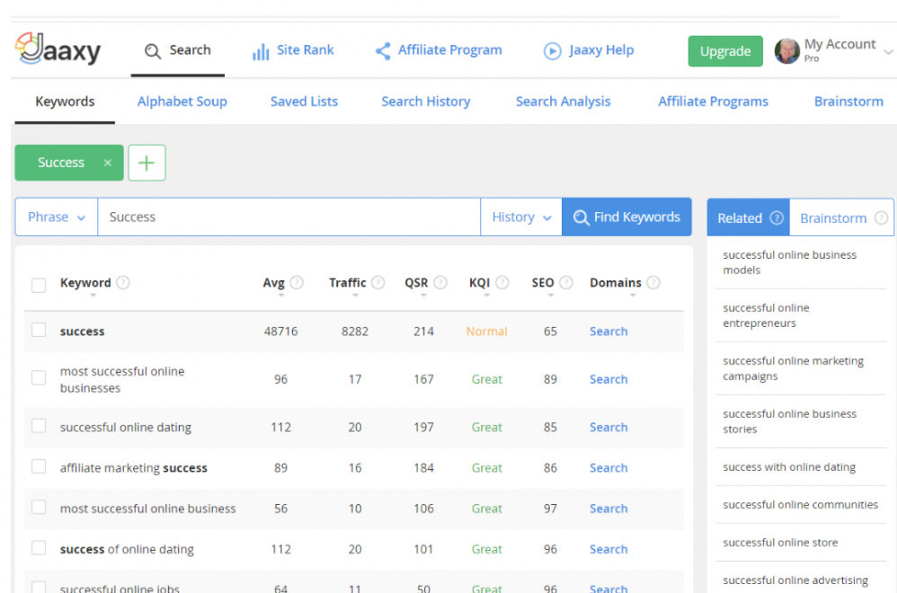Open help icon next to KQI column

(502, 282)
